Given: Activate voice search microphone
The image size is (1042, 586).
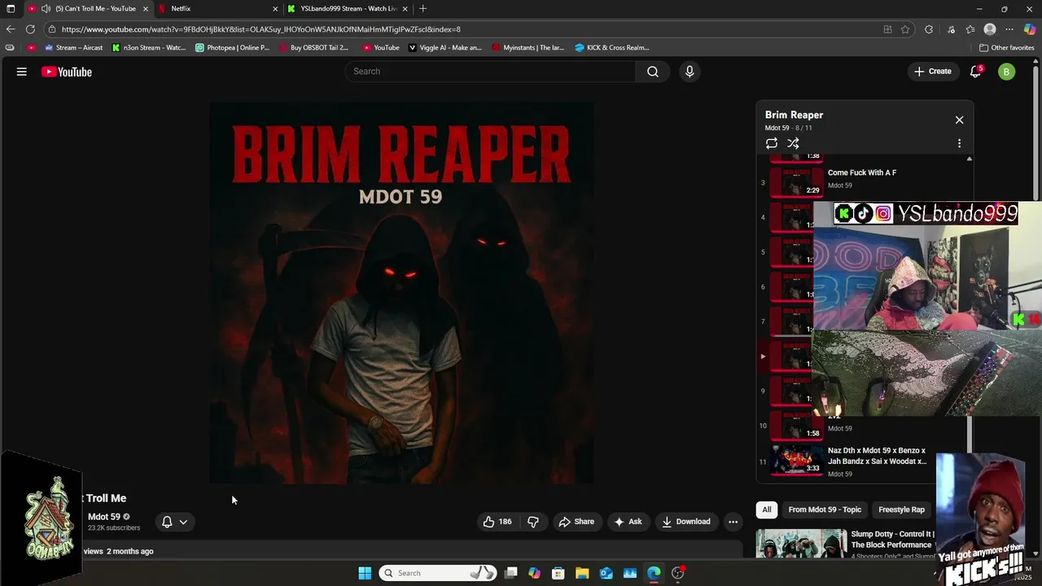Looking at the screenshot, I should coord(690,72).
